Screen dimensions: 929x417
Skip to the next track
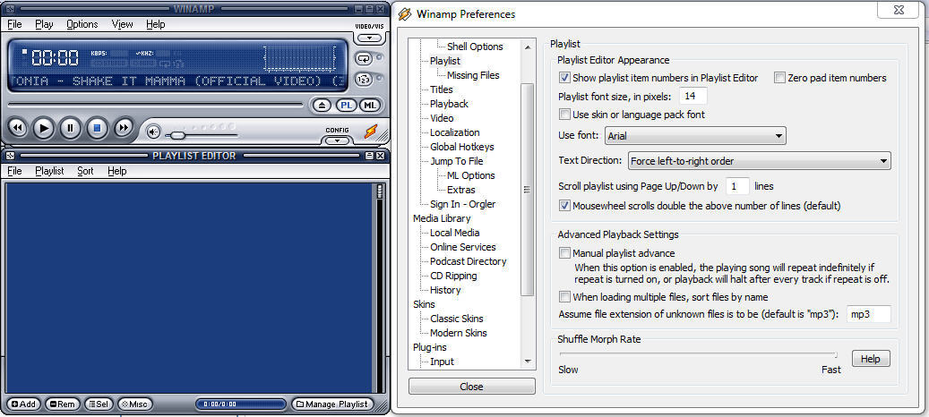124,127
